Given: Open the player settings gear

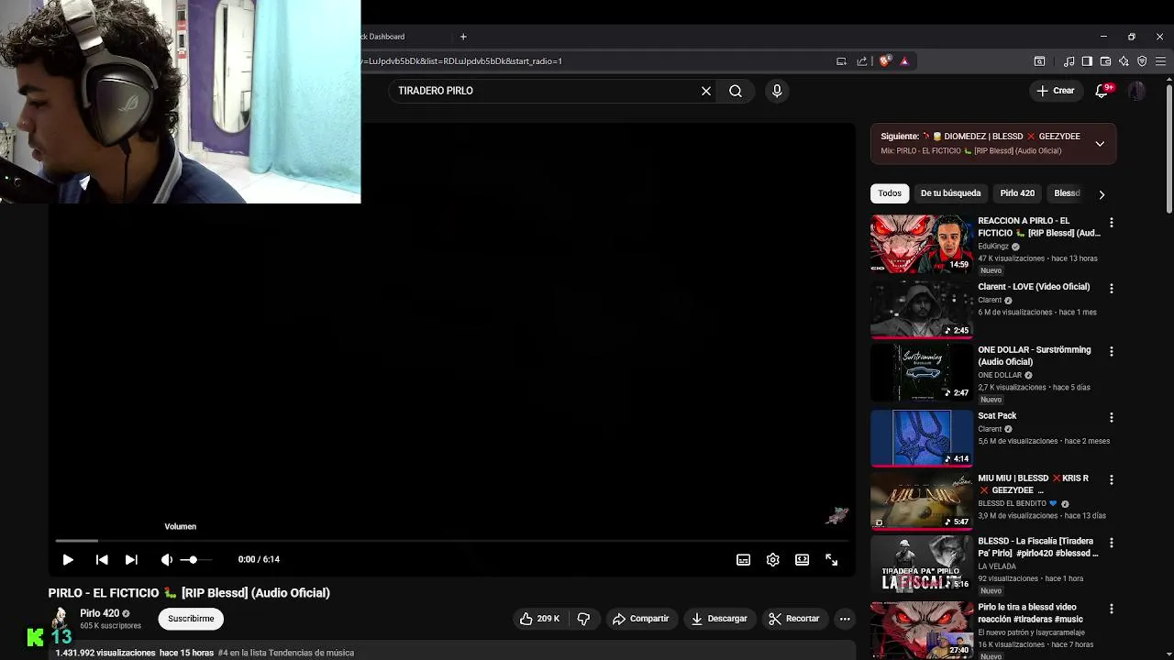Looking at the screenshot, I should click(x=773, y=559).
